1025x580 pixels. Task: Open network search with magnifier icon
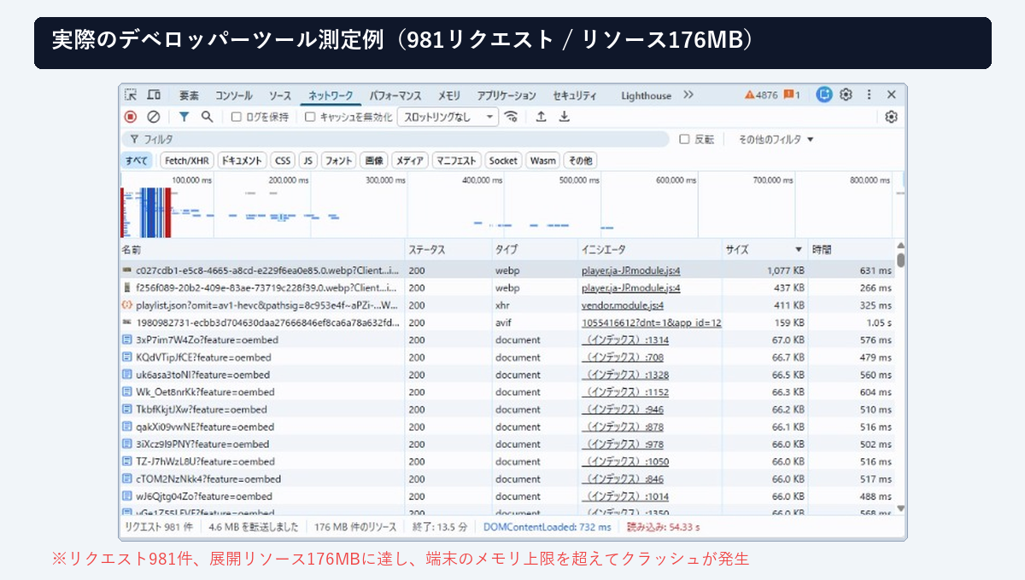(207, 117)
